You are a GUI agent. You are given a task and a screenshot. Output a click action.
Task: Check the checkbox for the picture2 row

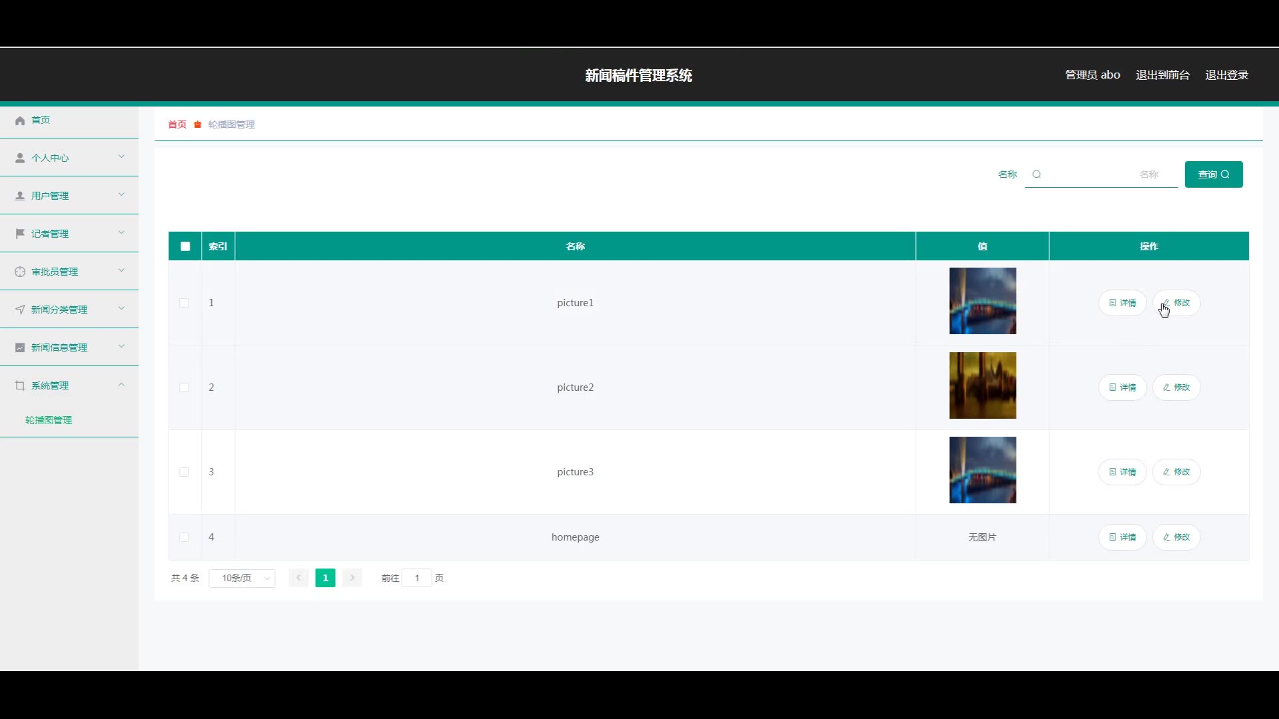[x=185, y=387]
